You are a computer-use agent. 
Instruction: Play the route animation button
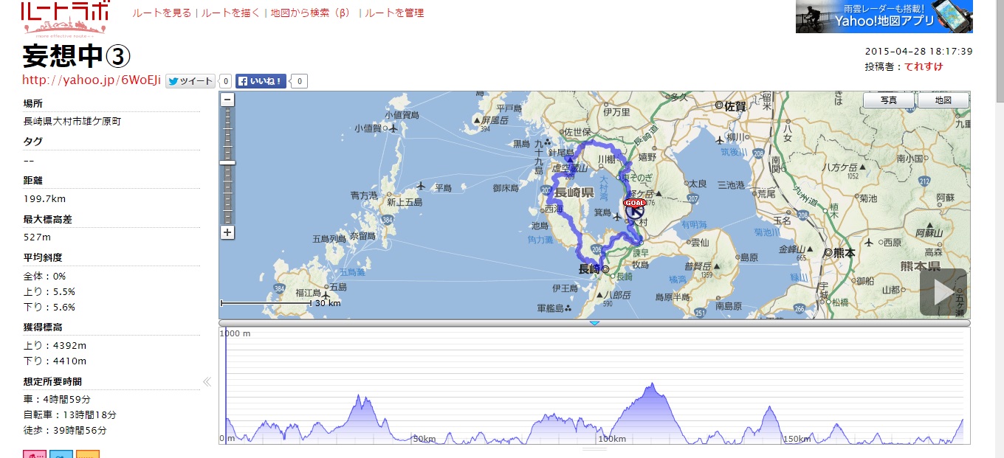[x=943, y=292]
